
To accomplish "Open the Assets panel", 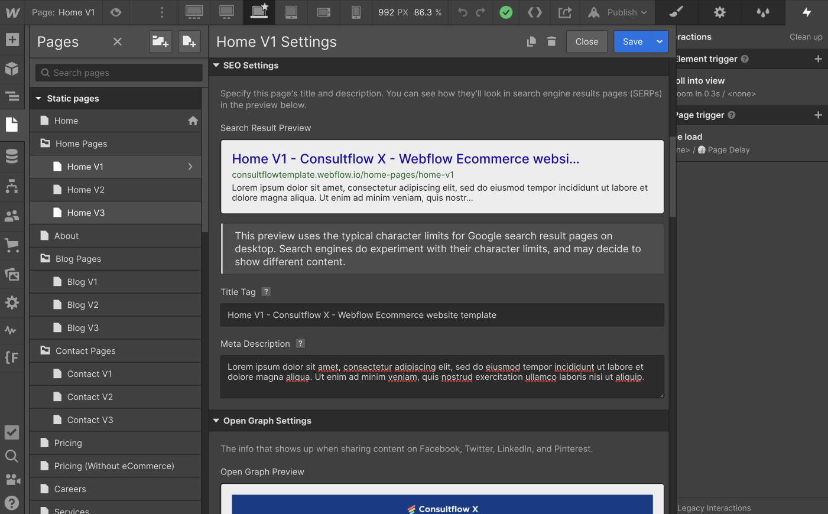I will [12, 274].
